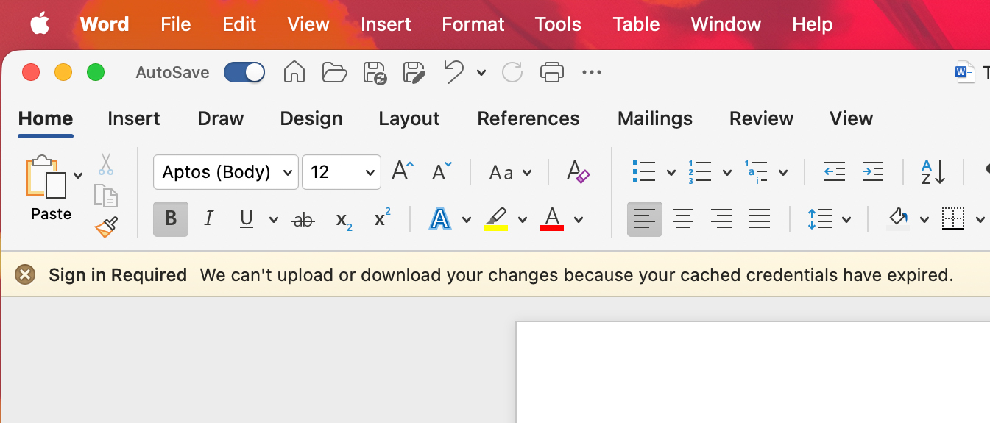The height and width of the screenshot is (423, 990).
Task: Apply yellow text highlight color
Action: (x=496, y=219)
